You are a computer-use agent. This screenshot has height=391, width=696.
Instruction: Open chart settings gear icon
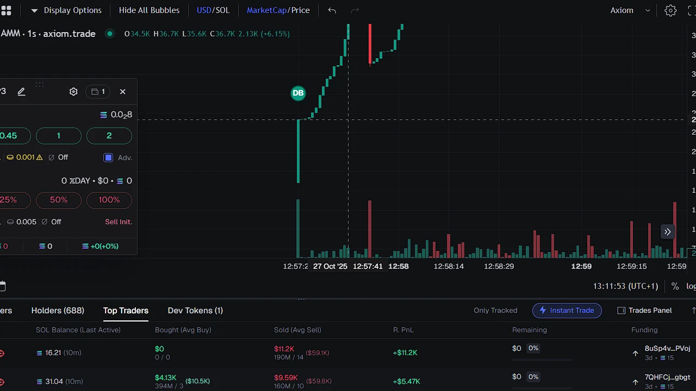(670, 10)
